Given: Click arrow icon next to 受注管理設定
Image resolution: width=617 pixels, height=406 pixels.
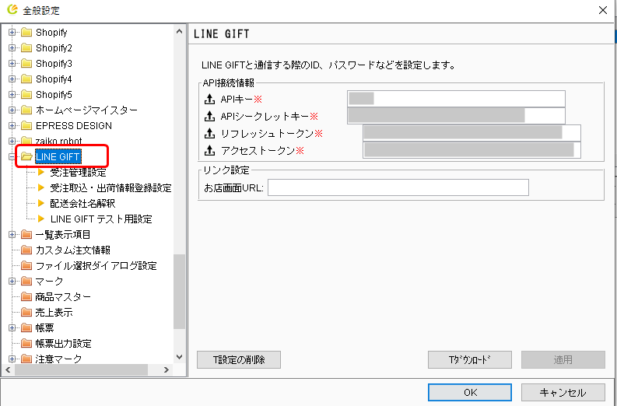Looking at the screenshot, I should coord(41,172).
